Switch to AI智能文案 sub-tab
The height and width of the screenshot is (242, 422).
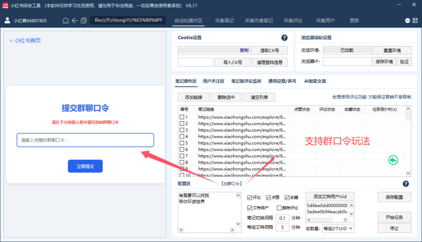coord(315,81)
